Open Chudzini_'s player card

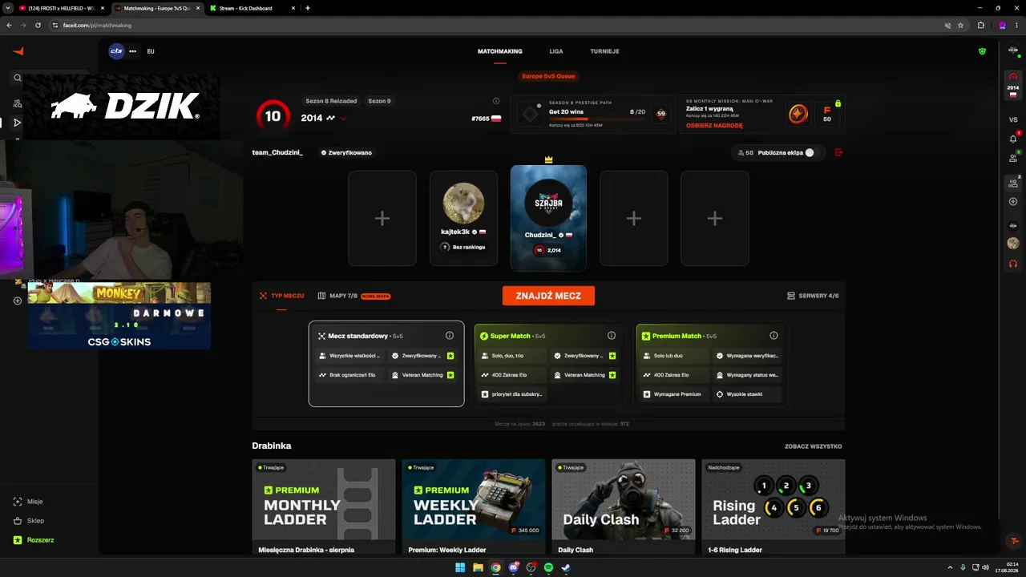(548, 218)
